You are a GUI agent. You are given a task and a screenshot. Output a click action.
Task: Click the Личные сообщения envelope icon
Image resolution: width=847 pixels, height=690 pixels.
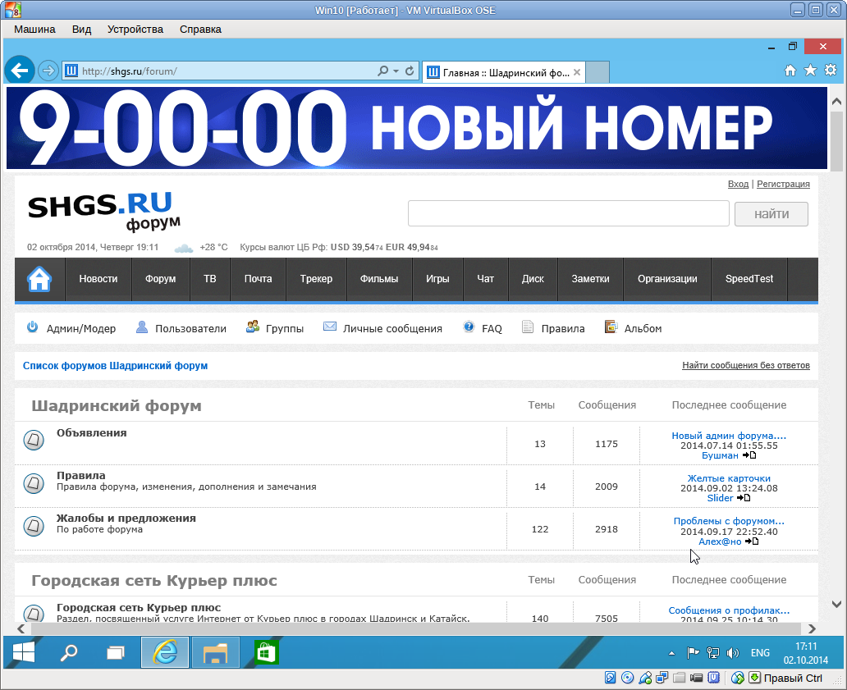(x=329, y=327)
